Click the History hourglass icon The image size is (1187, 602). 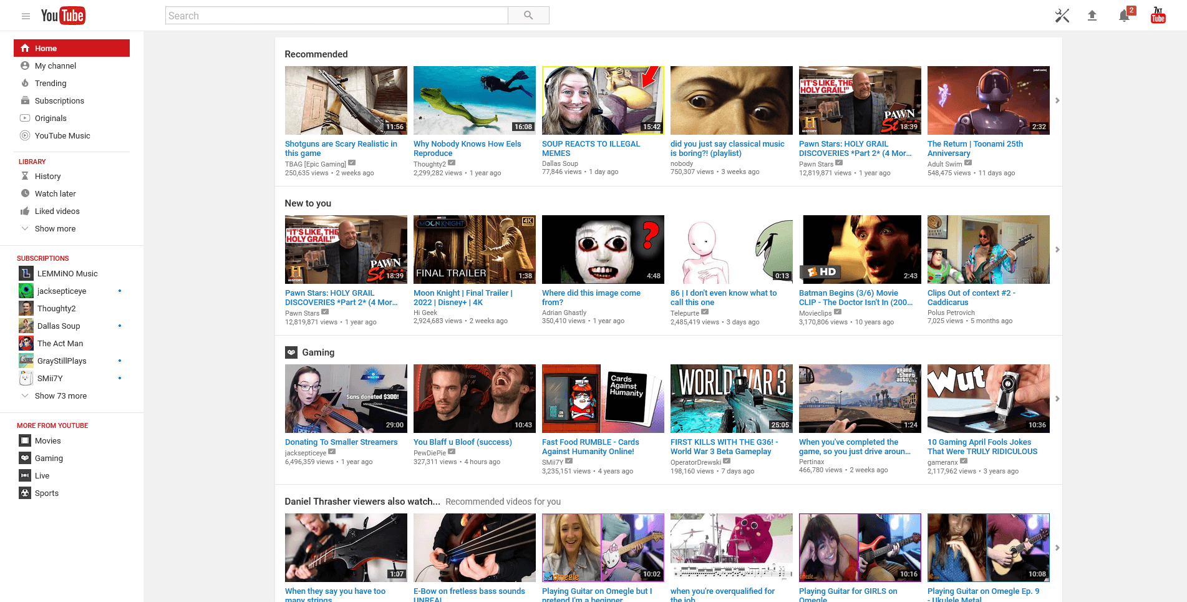click(25, 176)
